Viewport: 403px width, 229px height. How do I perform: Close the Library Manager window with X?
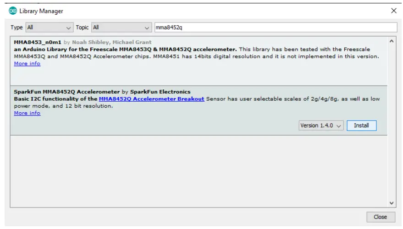pos(393,11)
